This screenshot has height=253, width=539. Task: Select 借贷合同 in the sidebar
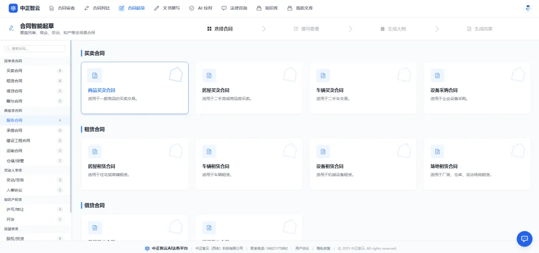35,91
